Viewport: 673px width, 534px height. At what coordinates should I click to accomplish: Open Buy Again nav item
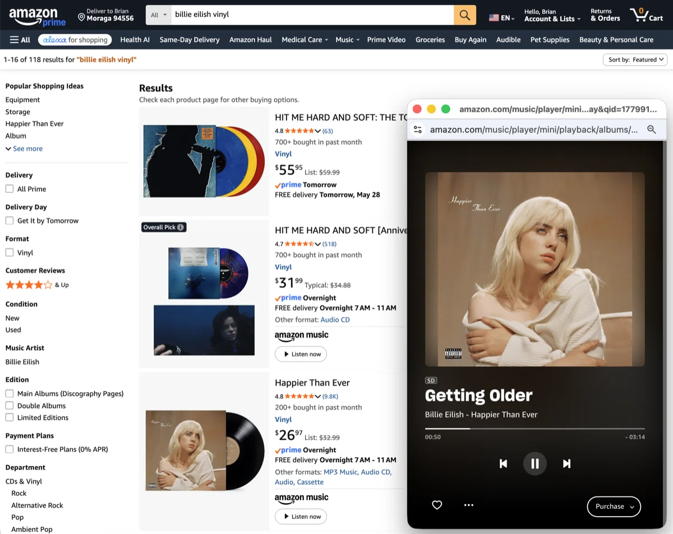pos(471,40)
